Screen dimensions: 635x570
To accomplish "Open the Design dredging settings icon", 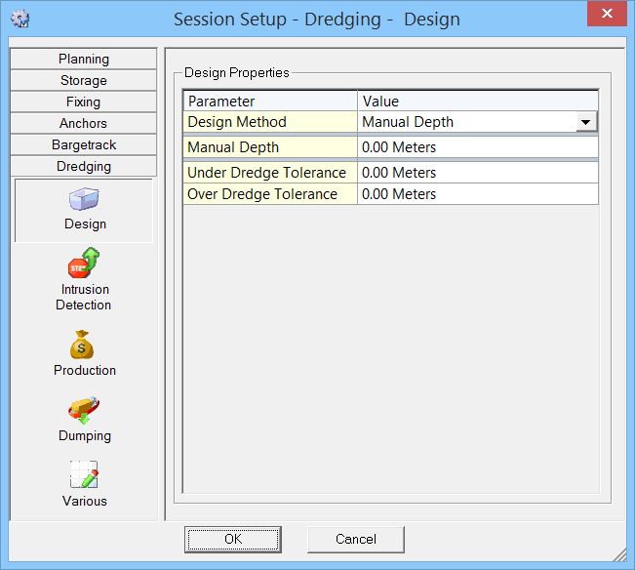I will pos(84,201).
